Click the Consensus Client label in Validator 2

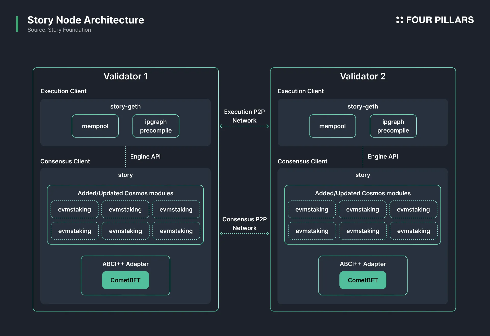pyautogui.click(x=302, y=161)
